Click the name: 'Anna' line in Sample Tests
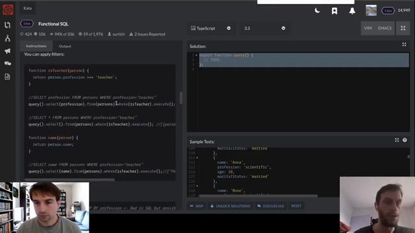 [x=231, y=162]
